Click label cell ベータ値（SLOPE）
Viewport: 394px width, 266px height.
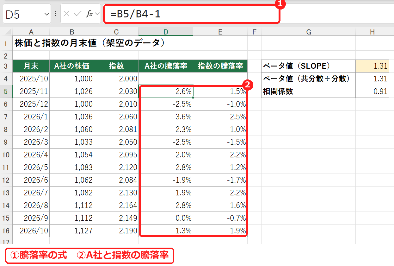[309, 66]
